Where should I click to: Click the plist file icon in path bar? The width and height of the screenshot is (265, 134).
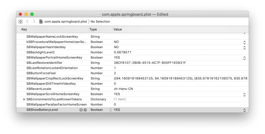[x=41, y=22]
